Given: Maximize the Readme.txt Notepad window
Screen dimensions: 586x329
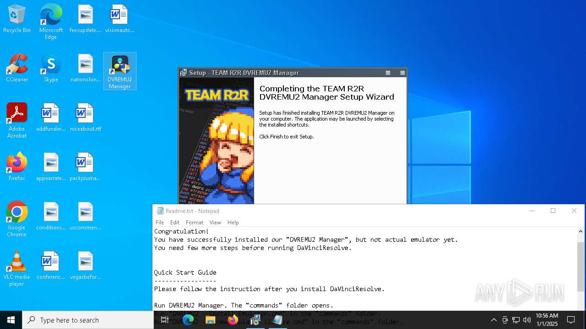Looking at the screenshot, I should (553, 211).
